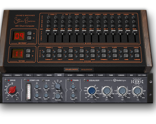156x124 pixels.
Task: Flip the lower Conga pitch toggle switch
Action: pos(43,56)
